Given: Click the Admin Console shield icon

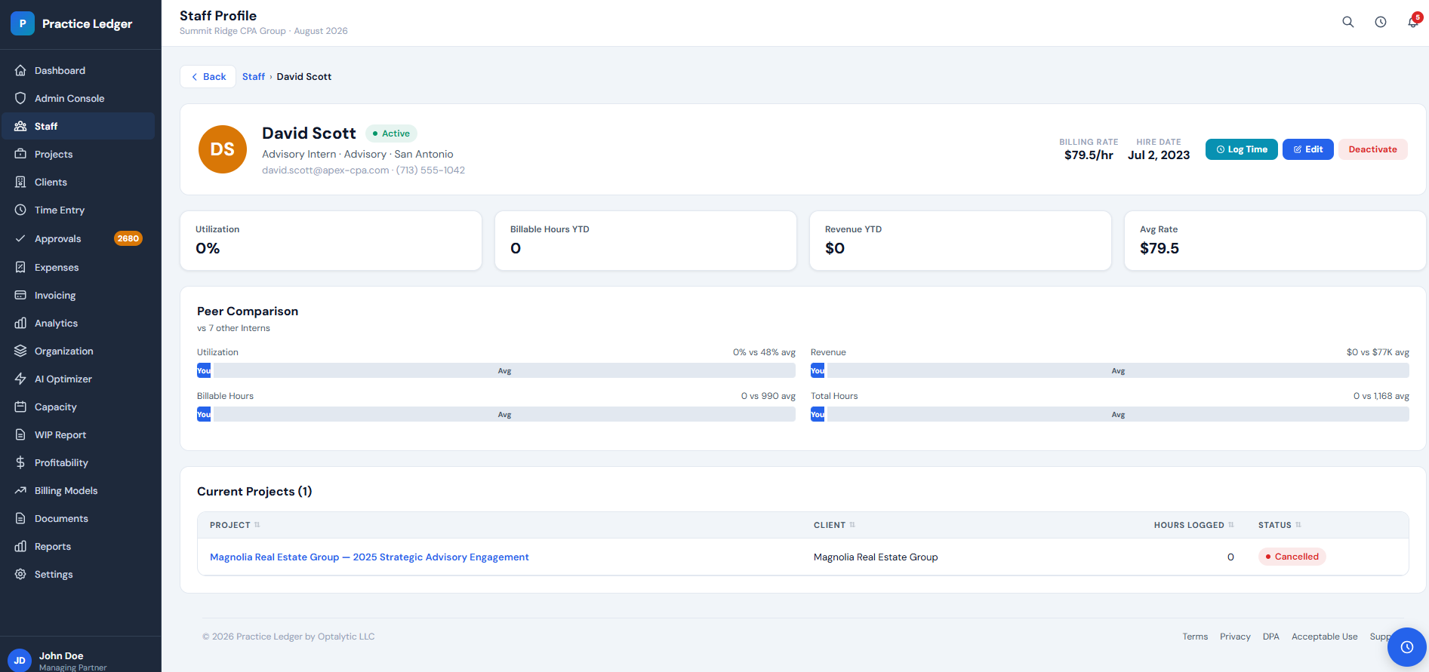Looking at the screenshot, I should pyautogui.click(x=20, y=98).
